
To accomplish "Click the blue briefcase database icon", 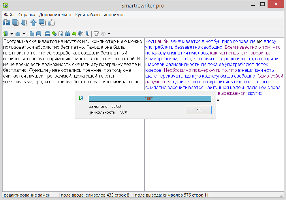I will pyautogui.click(x=18, y=34).
